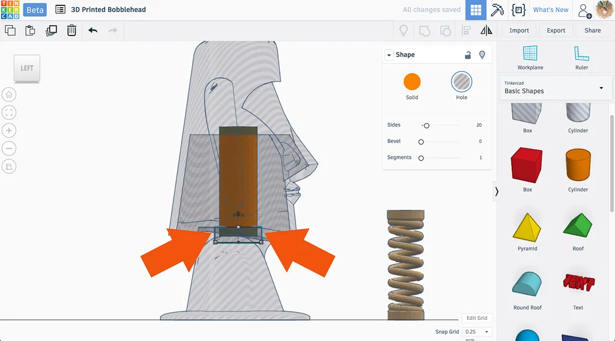Screen dimensions: 615x341
Task: Collapse the Shape panel
Action: tap(389, 55)
